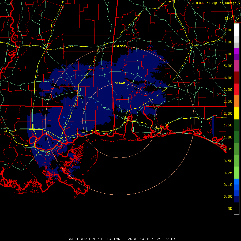Click the 1.00 legend value

(228, 137)
